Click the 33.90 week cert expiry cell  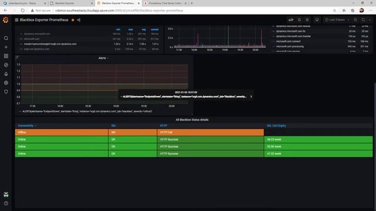[x=318, y=147]
